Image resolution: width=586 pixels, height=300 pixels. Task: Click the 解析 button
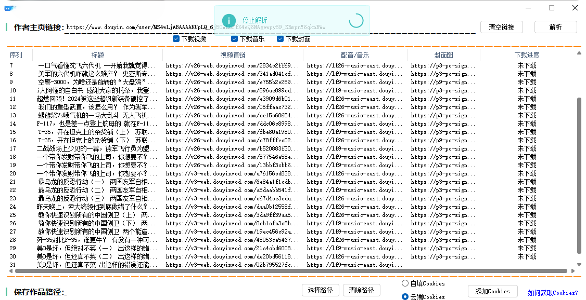click(555, 28)
